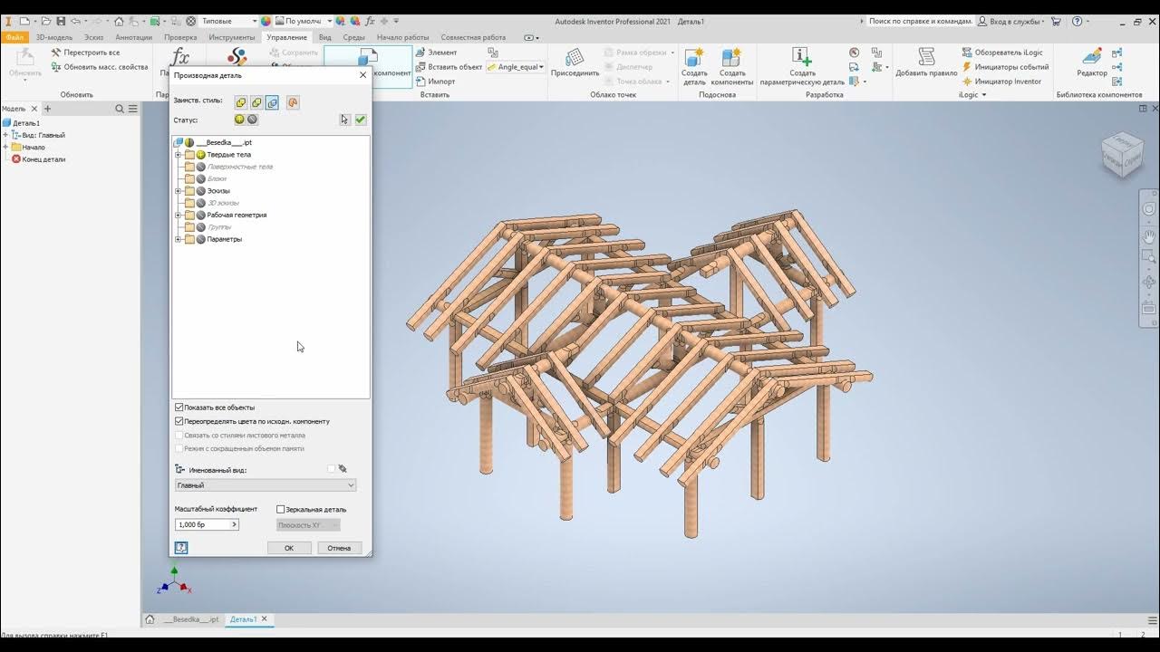Toggle status icon of Эскизы
Screen dimensions: 1160x652
pos(201,191)
